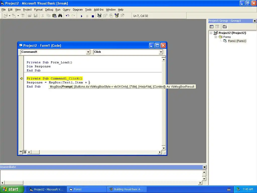The height and width of the screenshot is (193, 257).
Task: Click the Paste clipboard icon
Action: coord(54,16)
